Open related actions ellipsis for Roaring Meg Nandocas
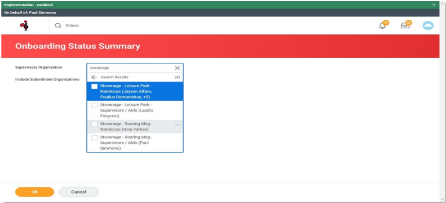The image size is (446, 203). click(x=177, y=125)
